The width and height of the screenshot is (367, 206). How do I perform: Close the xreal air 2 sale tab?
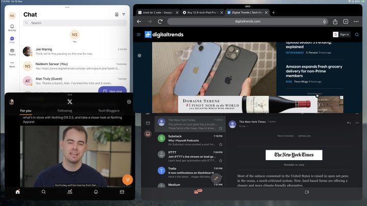(x=177, y=13)
